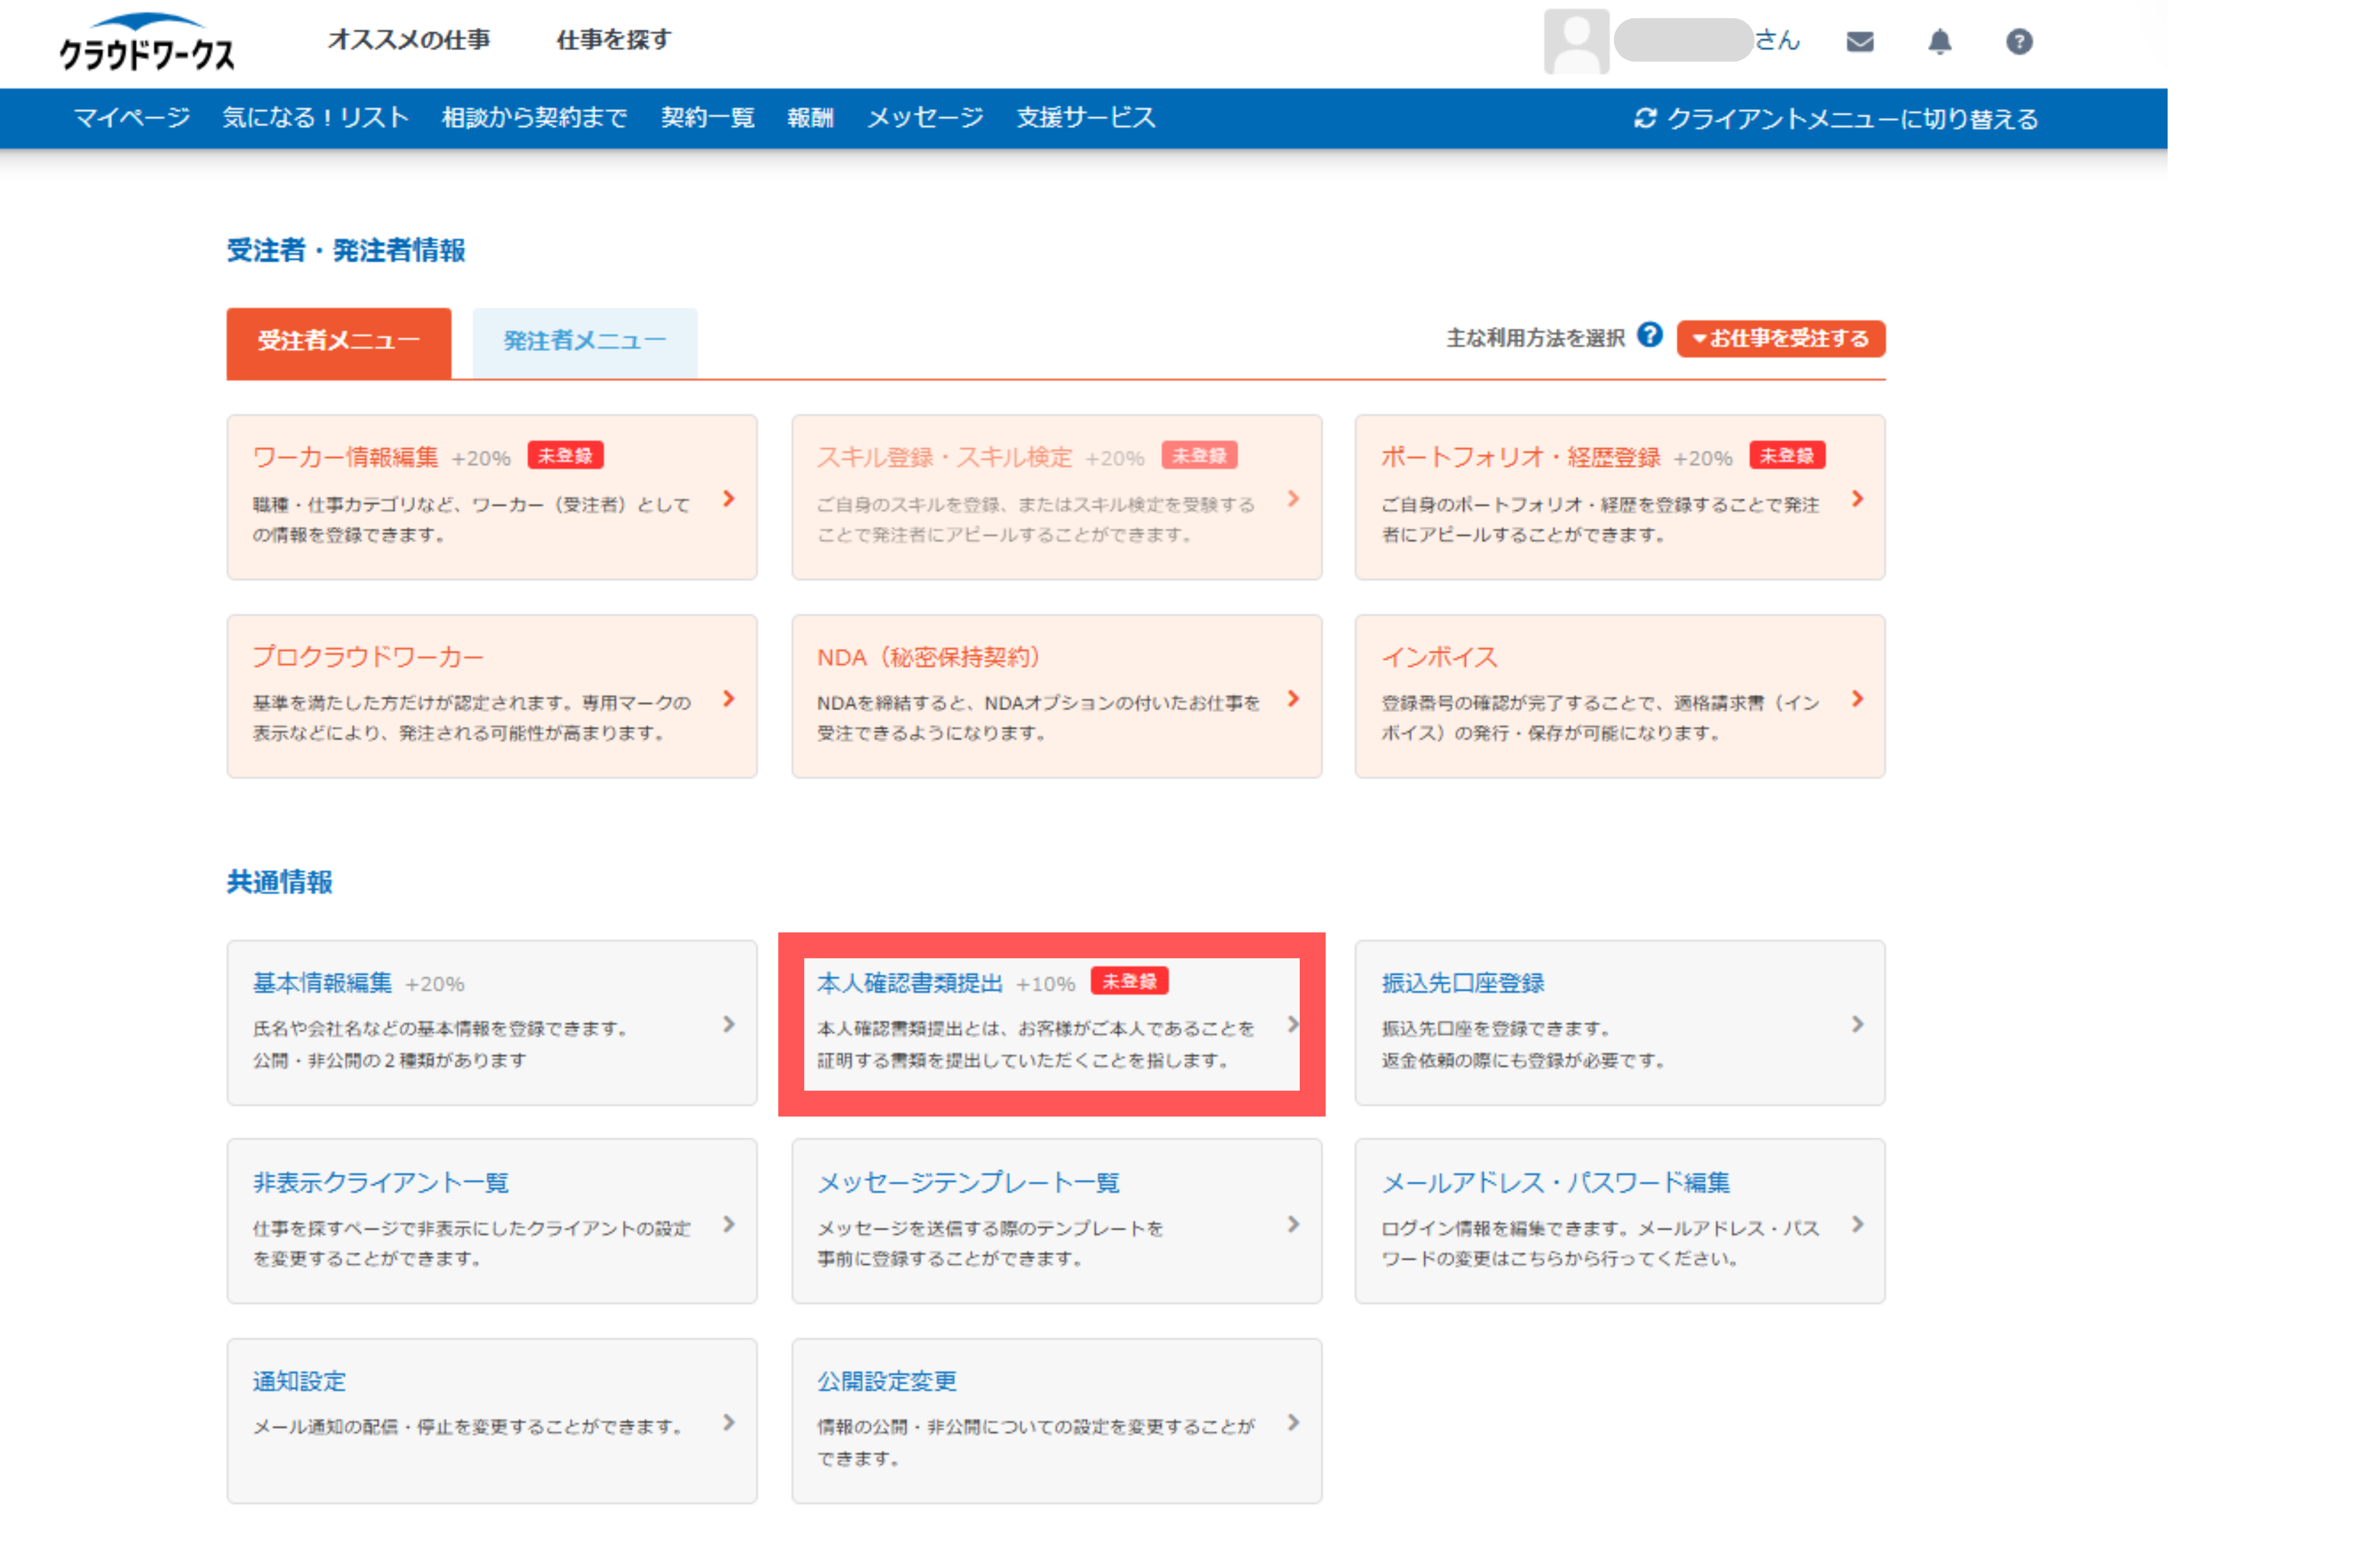The height and width of the screenshot is (1568, 2358).
Task: Click chevron on スキル登録・スキル検定 card
Action: point(1293,498)
